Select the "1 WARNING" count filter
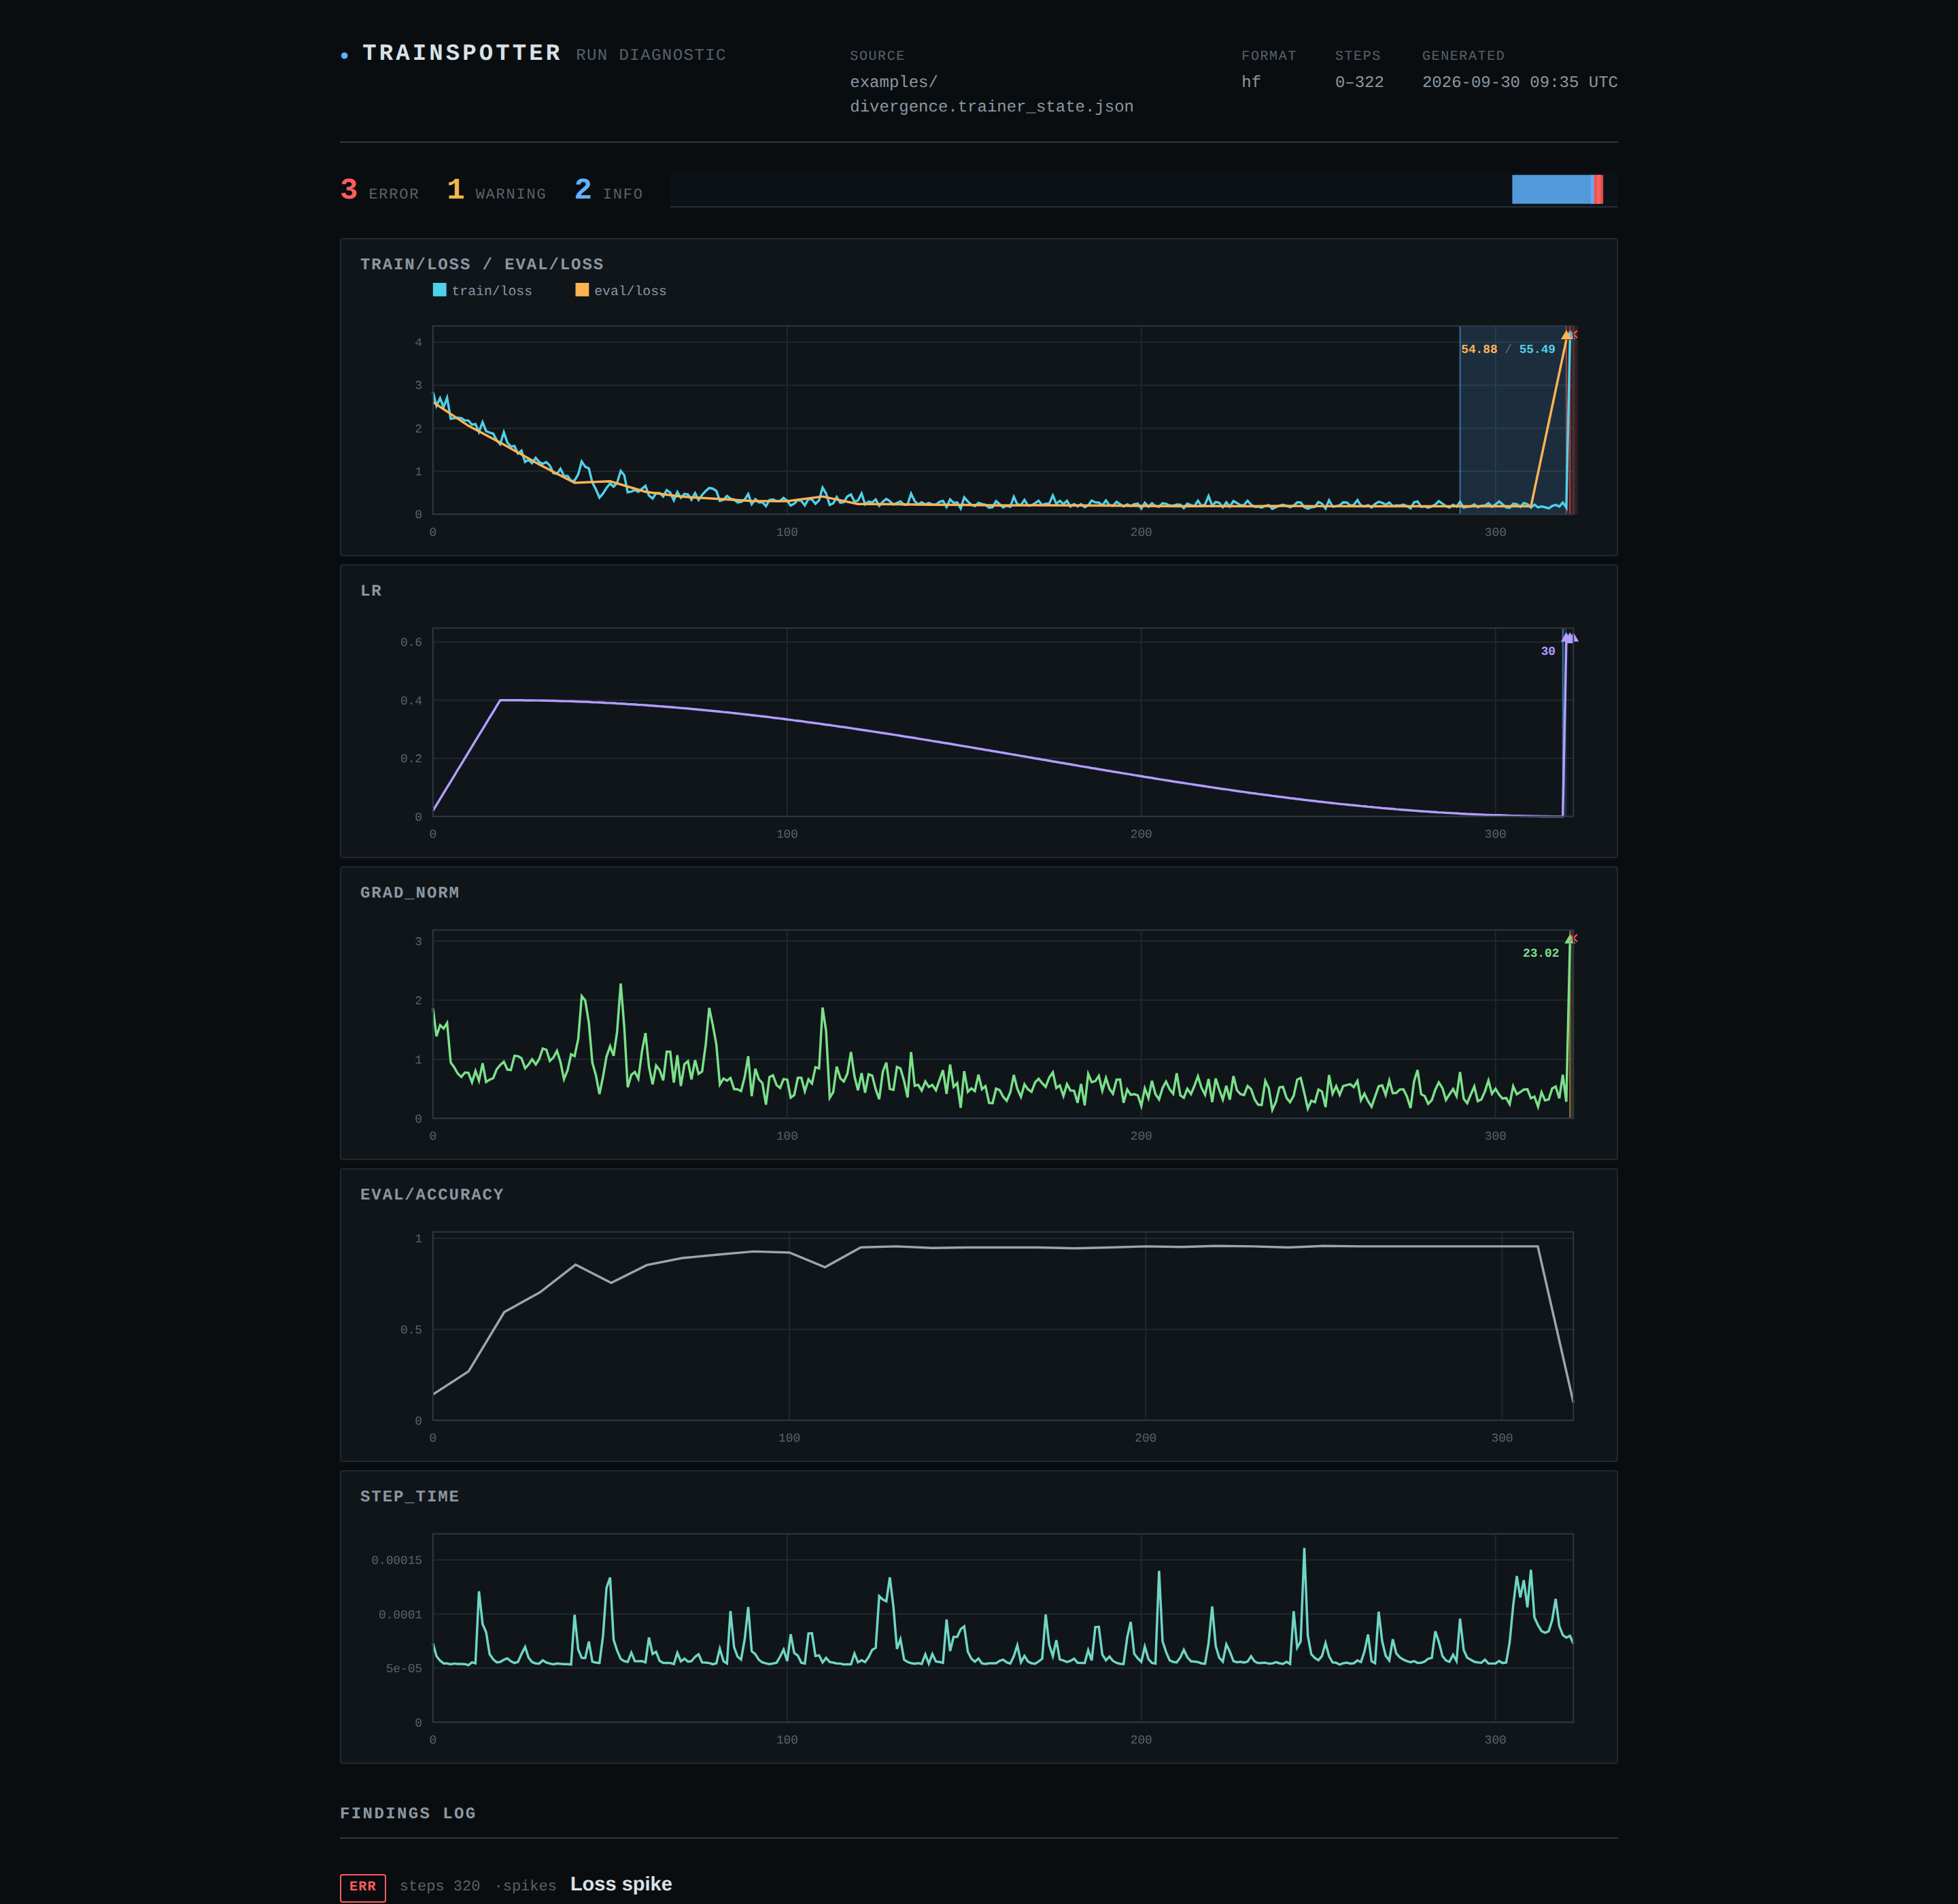1958x1904 pixels. click(x=497, y=190)
